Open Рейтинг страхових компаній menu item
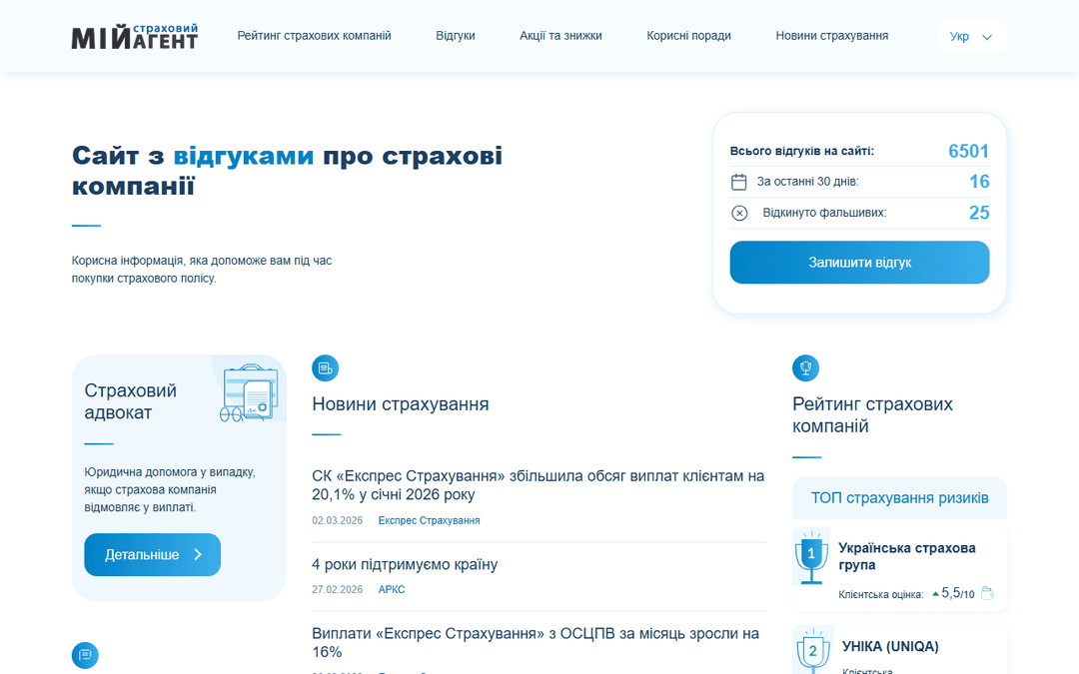The image size is (1079, 674). [314, 36]
